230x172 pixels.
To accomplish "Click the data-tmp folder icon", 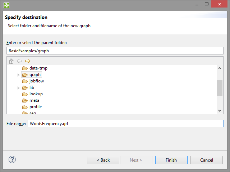I will [25, 68].
